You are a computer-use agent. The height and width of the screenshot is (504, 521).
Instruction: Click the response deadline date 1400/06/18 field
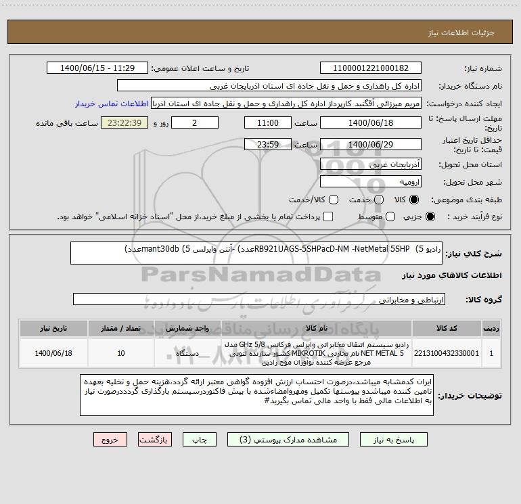point(371,122)
